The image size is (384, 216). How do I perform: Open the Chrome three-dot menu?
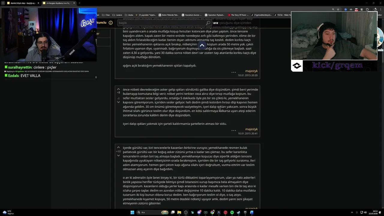pos(381,9)
